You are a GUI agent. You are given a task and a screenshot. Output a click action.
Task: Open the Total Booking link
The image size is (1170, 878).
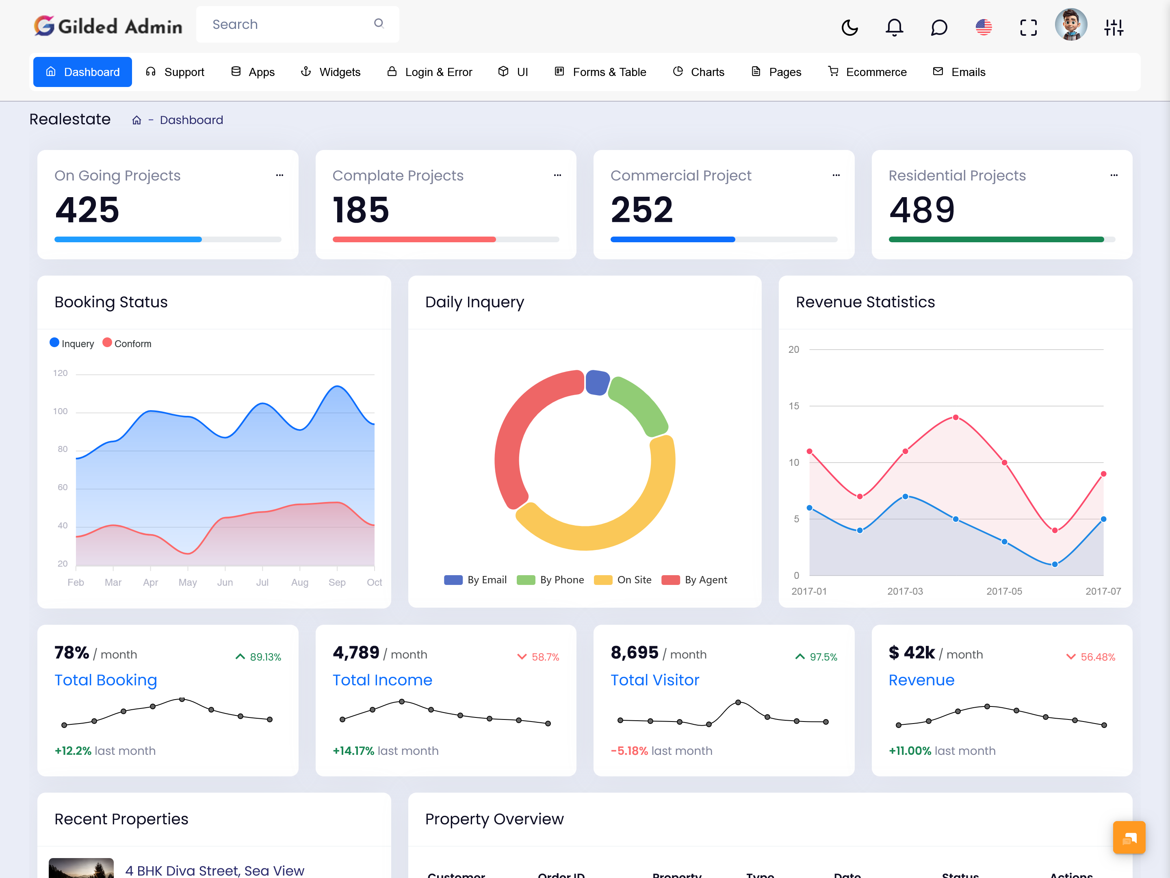click(106, 680)
